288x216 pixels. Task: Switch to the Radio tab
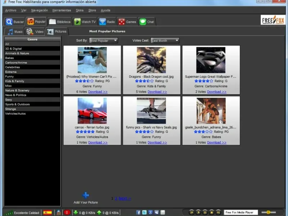pyautogui.click(x=107, y=22)
